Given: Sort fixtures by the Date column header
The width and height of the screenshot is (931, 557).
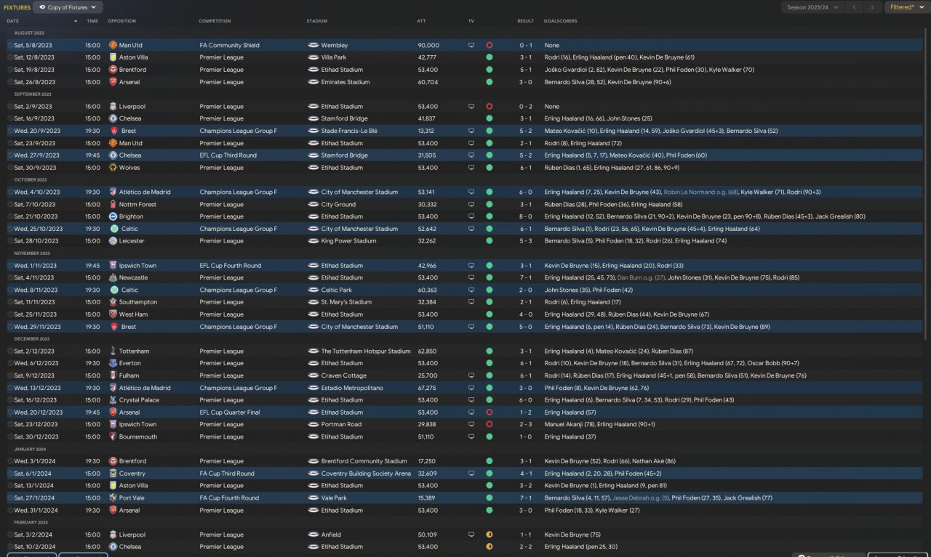Looking at the screenshot, I should pos(13,21).
